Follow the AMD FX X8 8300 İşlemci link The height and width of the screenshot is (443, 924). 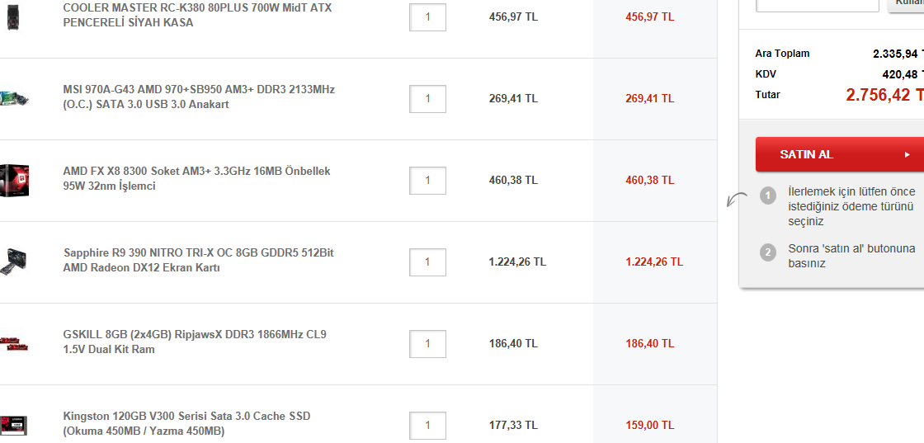click(196, 178)
